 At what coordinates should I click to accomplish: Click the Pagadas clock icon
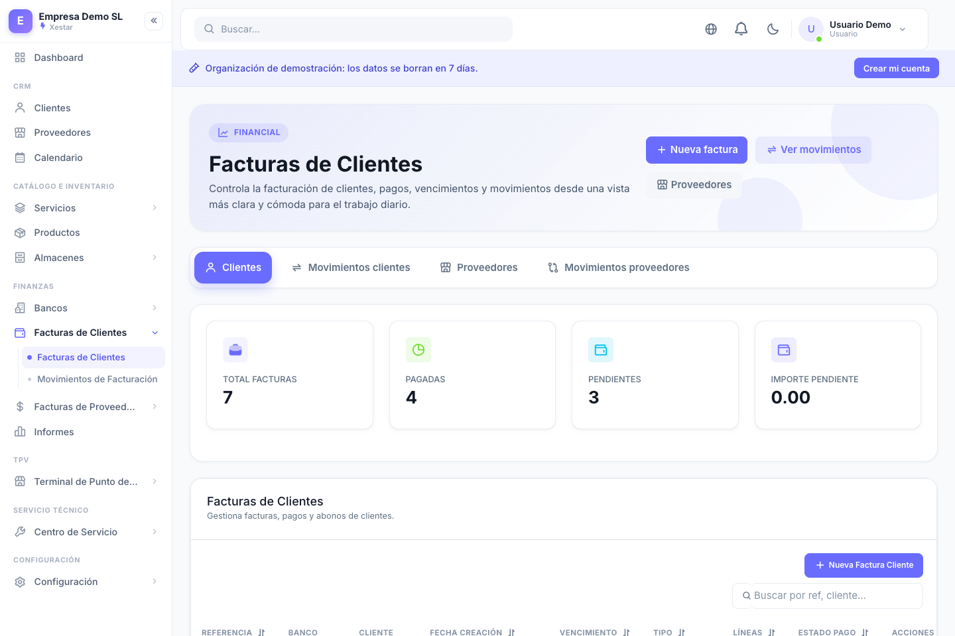coord(418,350)
